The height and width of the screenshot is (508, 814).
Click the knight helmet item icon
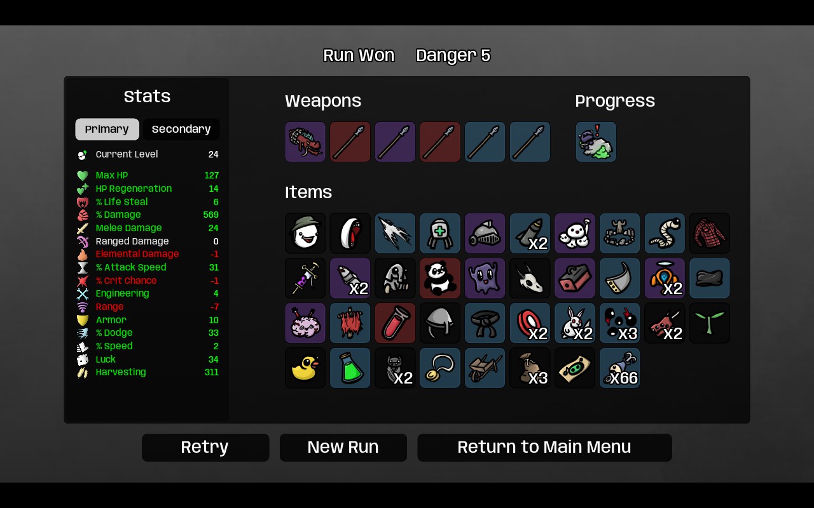485,233
